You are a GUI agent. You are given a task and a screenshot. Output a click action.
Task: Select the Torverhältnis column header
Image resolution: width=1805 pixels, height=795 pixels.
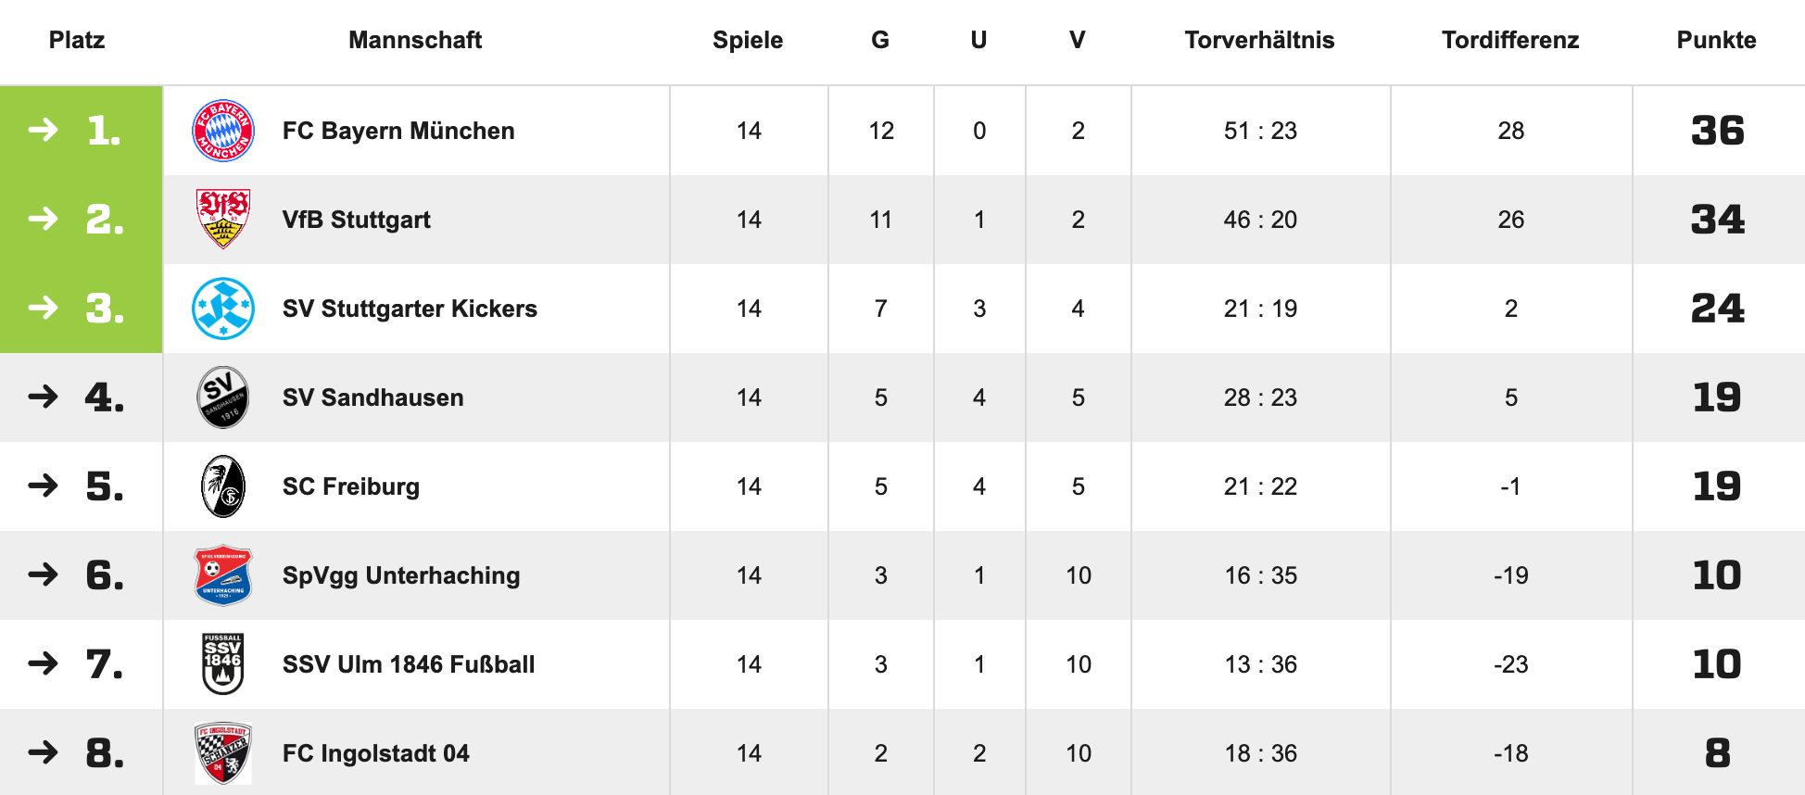[1259, 40]
